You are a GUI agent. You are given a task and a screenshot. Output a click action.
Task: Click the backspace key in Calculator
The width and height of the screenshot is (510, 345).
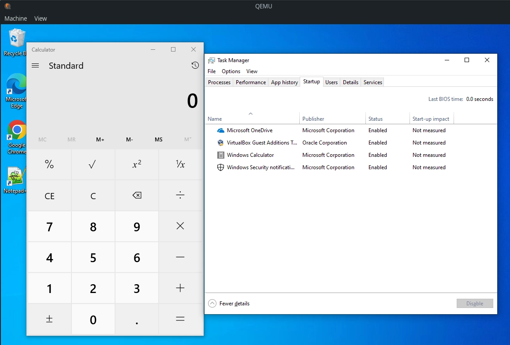pos(137,196)
